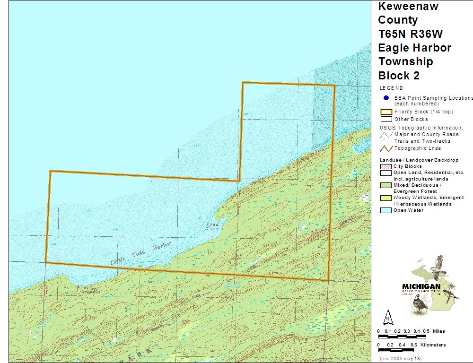473x363 pixels.
Task: Click the Woody Wetlands light green swatch
Action: pyautogui.click(x=386, y=198)
